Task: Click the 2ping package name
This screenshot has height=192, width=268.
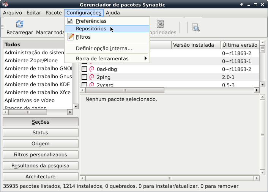Action: pyautogui.click(x=104, y=77)
